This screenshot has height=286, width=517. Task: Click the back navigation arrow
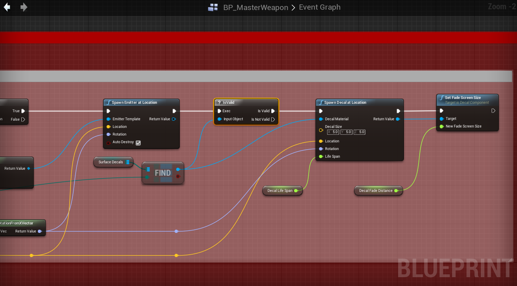pos(7,7)
